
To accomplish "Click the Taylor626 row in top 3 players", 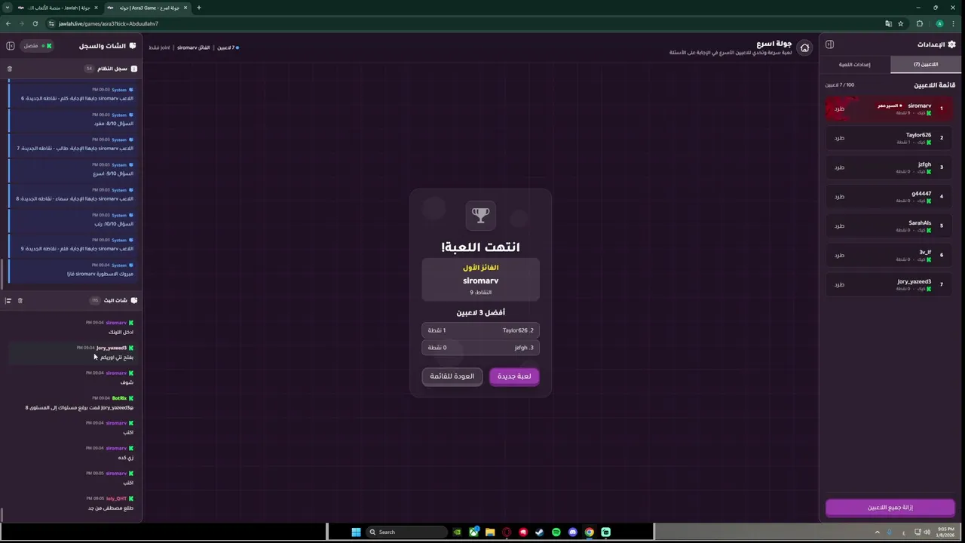I will 480,330.
